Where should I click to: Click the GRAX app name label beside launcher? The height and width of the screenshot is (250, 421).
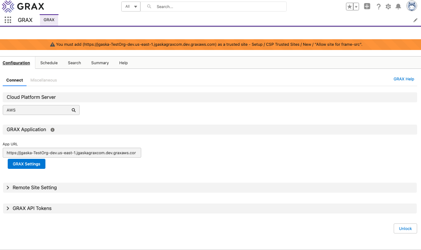(x=25, y=20)
